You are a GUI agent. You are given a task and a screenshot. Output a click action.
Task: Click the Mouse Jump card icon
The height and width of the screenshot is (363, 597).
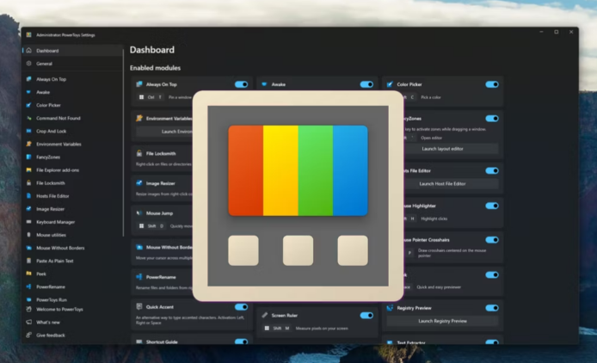[139, 213]
